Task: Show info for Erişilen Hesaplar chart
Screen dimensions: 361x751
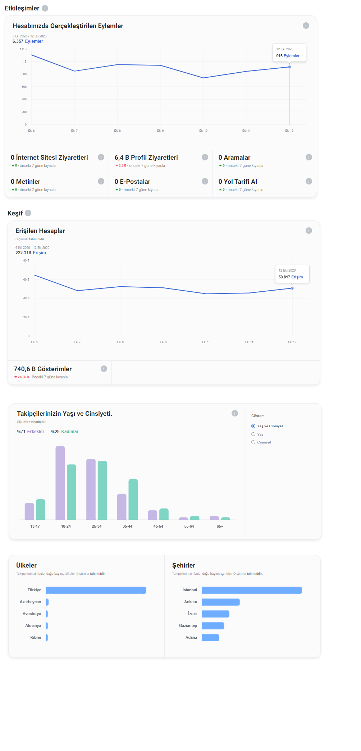Action: click(x=309, y=231)
